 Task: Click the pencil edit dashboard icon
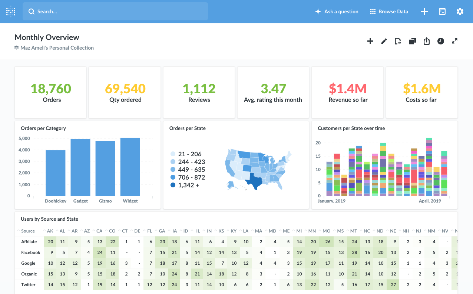(x=384, y=41)
